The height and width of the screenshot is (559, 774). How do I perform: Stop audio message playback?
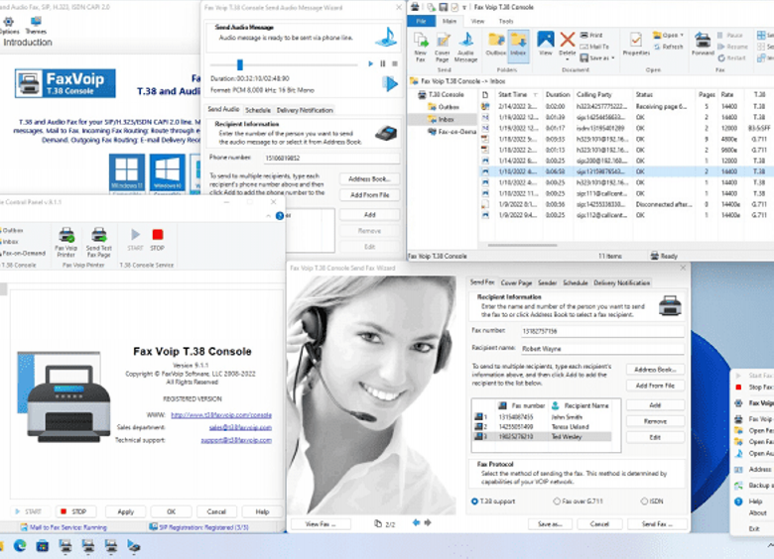(395, 63)
